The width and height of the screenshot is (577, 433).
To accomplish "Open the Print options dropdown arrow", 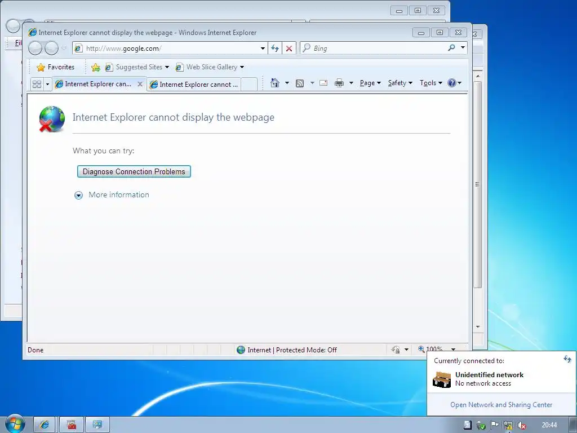I will click(x=351, y=83).
